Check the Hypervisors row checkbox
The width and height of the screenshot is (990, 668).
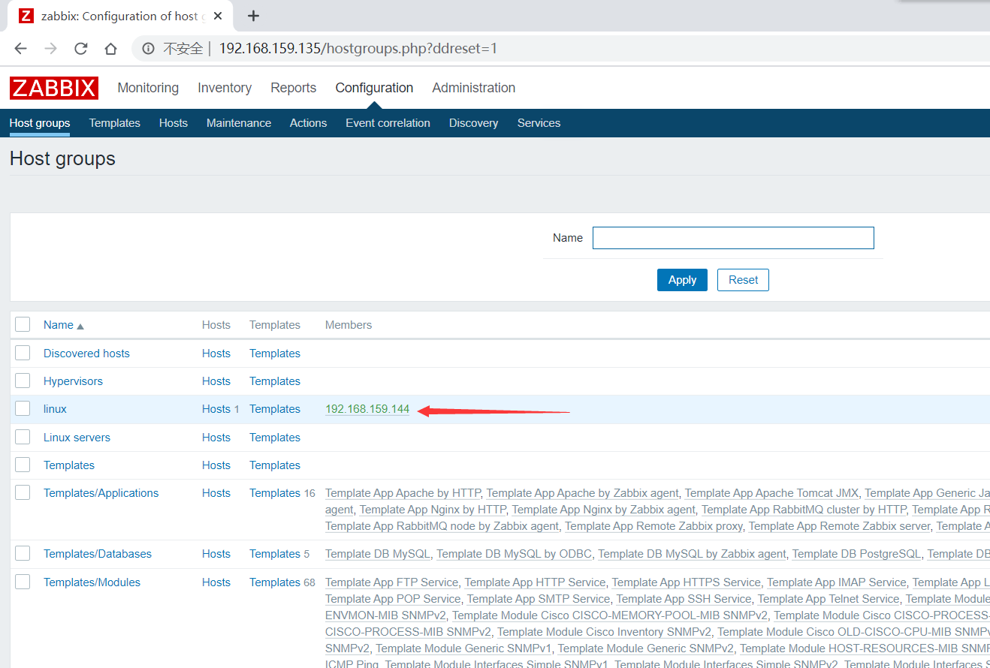(x=23, y=381)
